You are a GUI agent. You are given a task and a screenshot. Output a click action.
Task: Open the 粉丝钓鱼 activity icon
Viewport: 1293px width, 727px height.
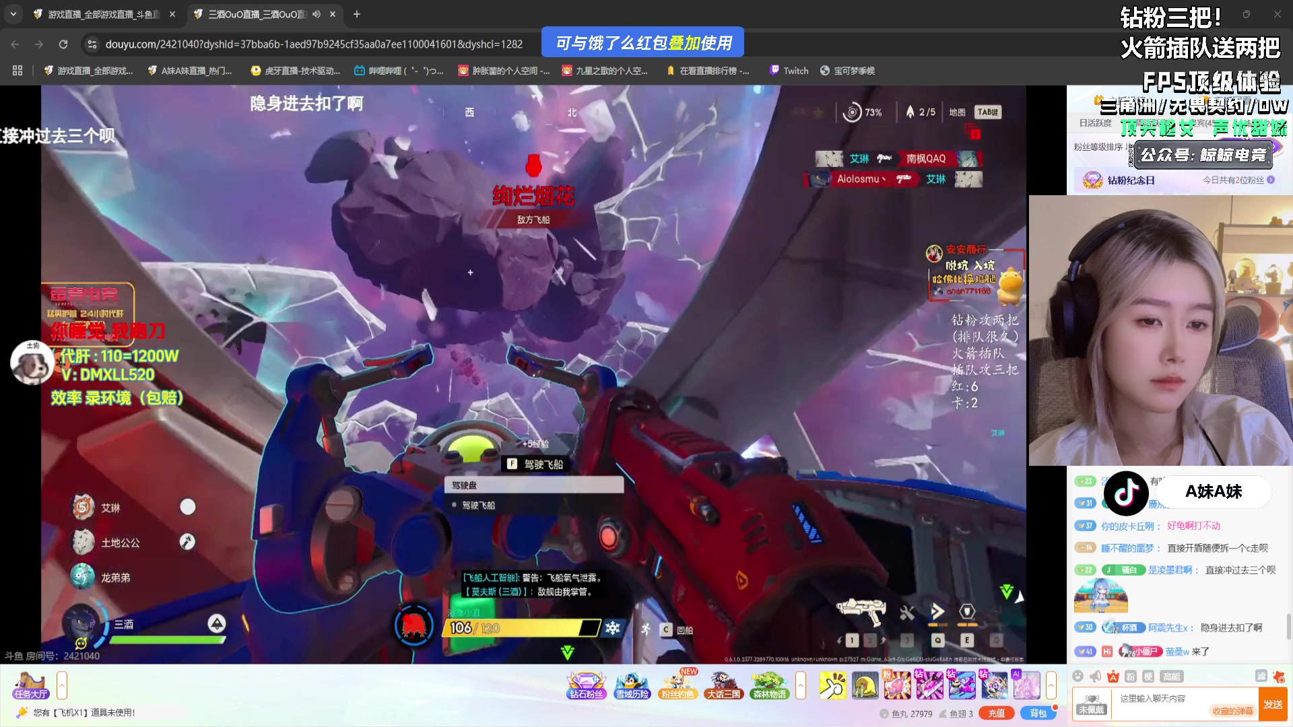click(x=677, y=685)
